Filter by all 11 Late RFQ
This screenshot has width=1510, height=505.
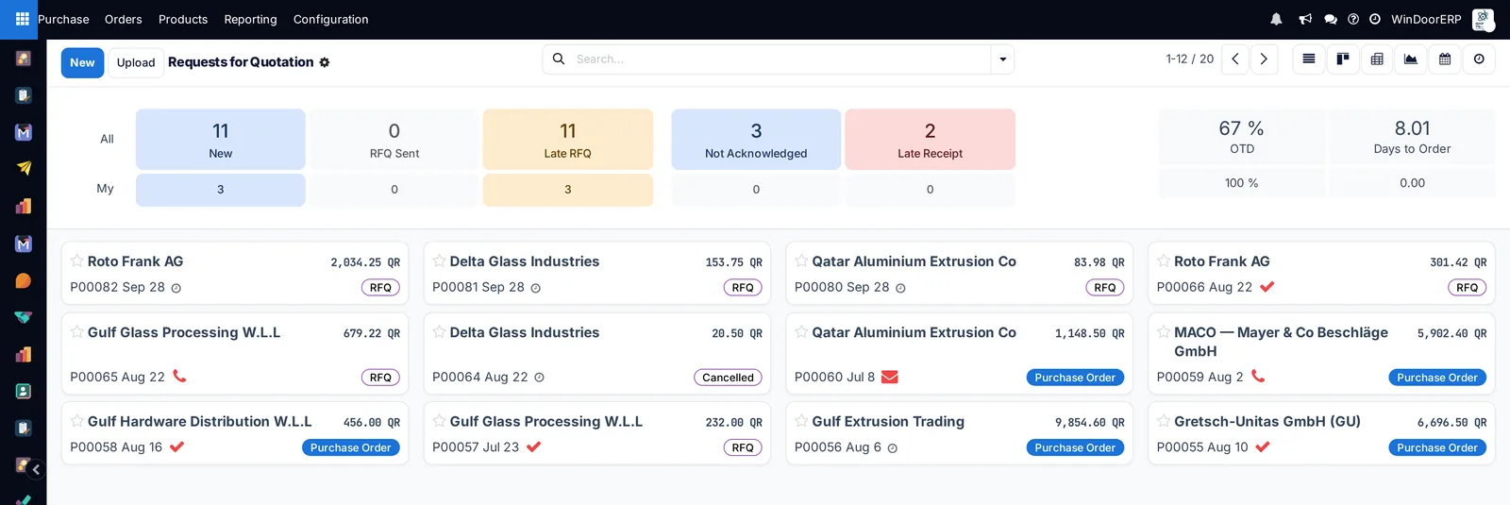point(568,140)
